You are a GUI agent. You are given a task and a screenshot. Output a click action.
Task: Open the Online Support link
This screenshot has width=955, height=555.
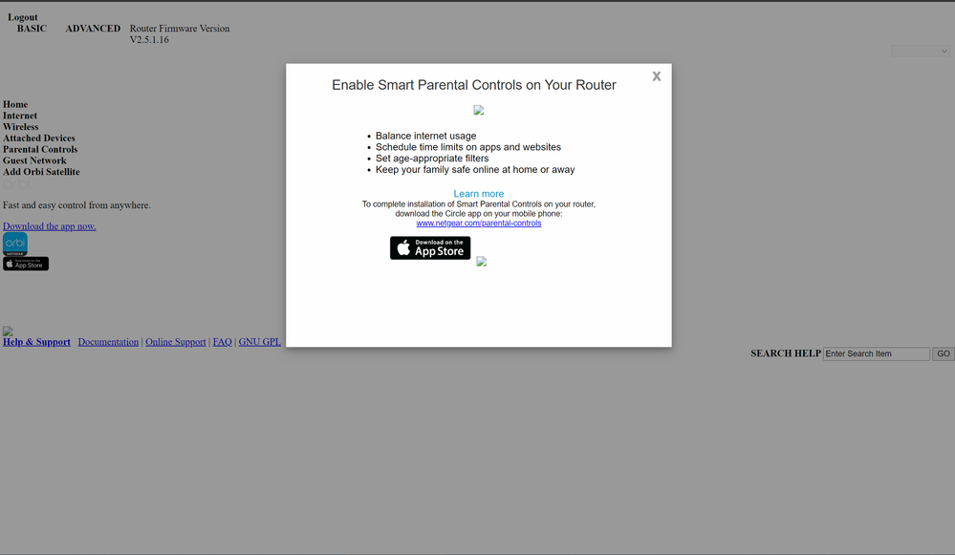175,342
